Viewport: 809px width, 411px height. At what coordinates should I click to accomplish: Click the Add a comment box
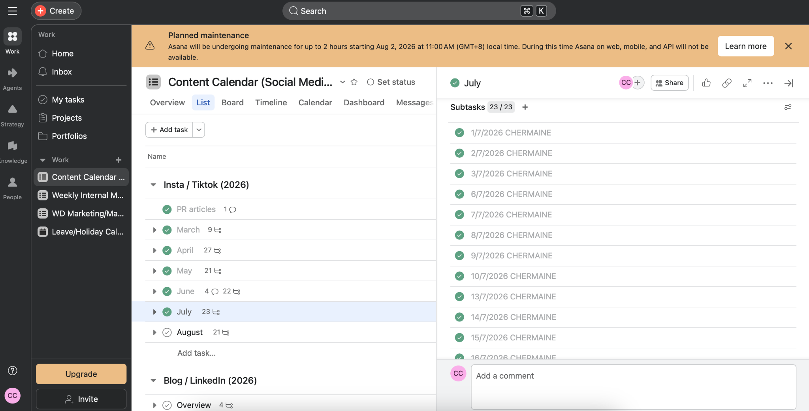click(633, 387)
